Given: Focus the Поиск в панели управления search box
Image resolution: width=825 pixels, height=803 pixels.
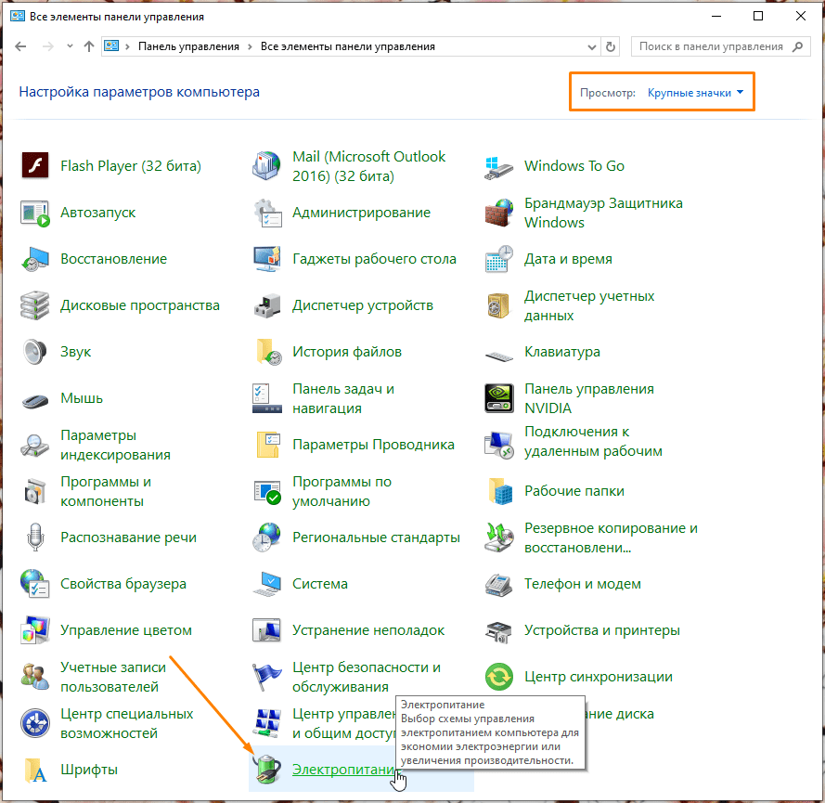Looking at the screenshot, I should 710,46.
